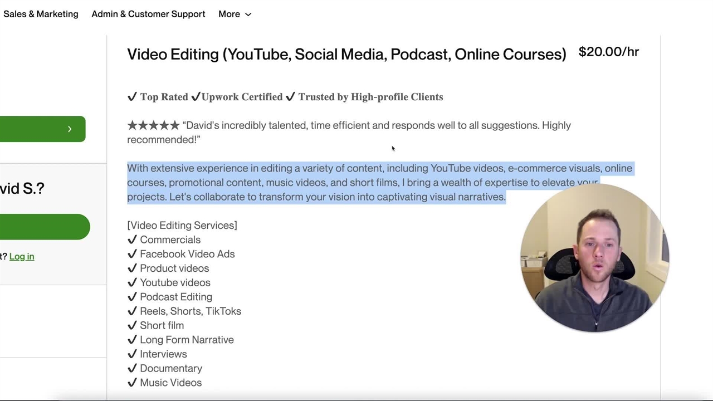Click the checkmark before Upwork Certified
The width and height of the screenshot is (713, 401).
pyautogui.click(x=196, y=97)
